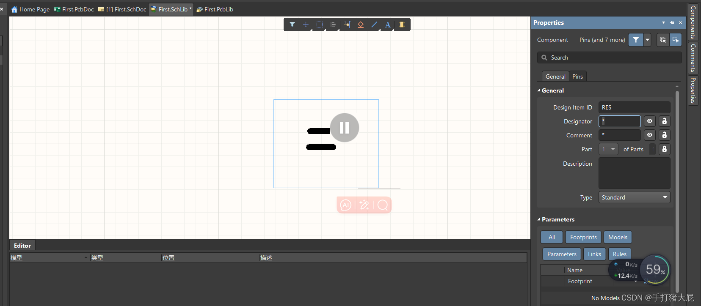Click the 位置 column header

[x=210, y=258]
